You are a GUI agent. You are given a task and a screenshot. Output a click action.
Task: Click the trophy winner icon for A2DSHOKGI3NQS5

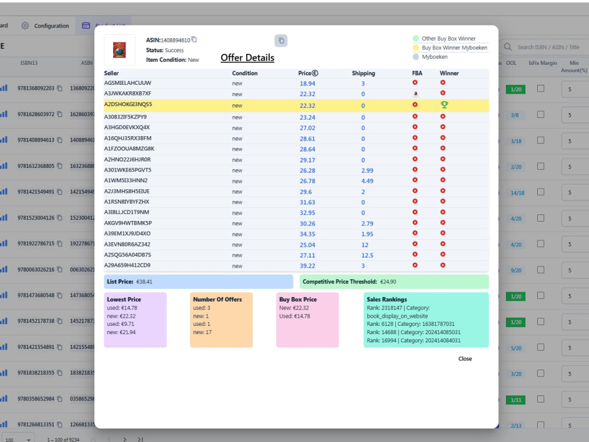[444, 105]
